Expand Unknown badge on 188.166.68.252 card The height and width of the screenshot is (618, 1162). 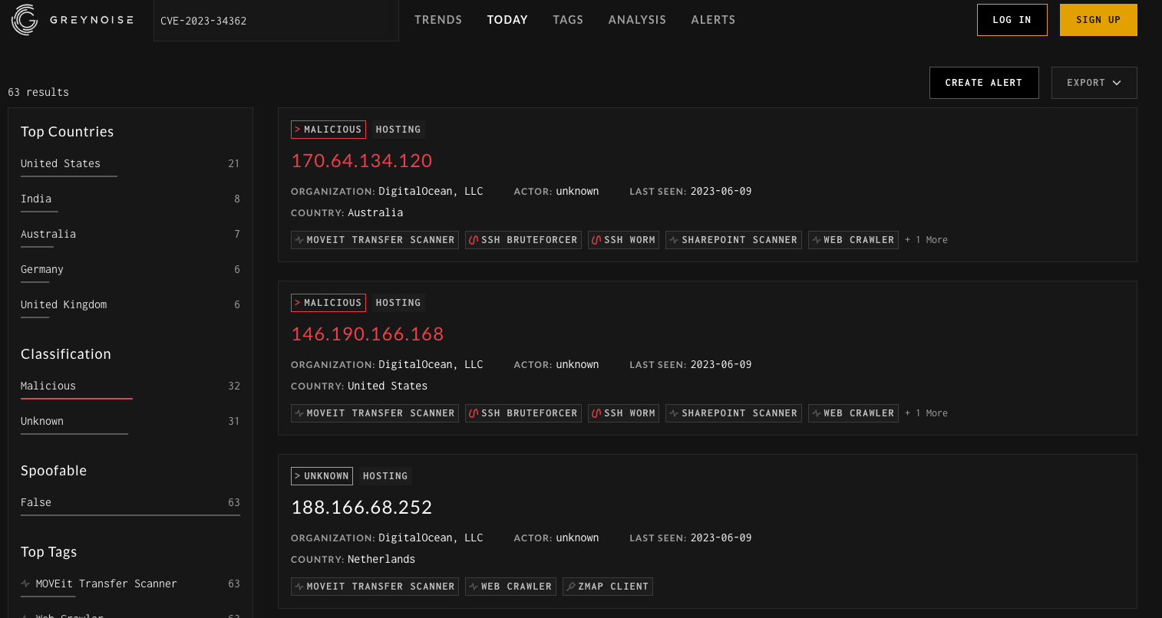click(x=322, y=476)
